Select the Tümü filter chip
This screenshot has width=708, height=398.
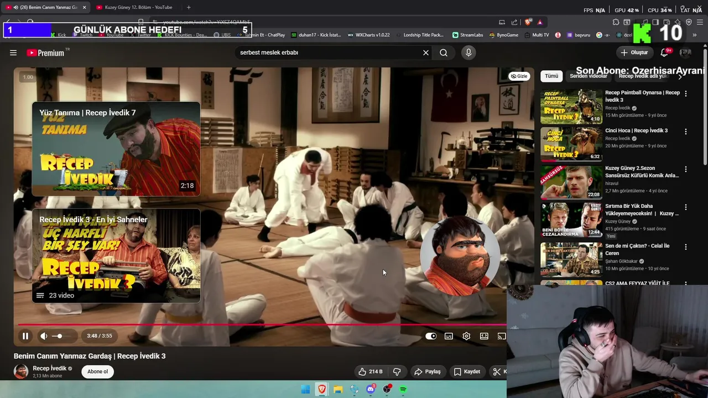[x=551, y=76]
